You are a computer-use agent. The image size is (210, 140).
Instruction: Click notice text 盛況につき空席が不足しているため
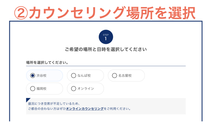point(54,104)
